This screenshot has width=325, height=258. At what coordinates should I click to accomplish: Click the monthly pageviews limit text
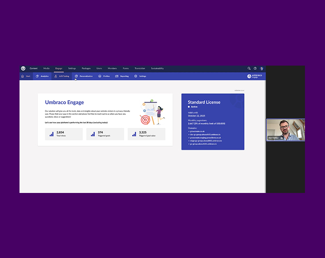[206, 124]
